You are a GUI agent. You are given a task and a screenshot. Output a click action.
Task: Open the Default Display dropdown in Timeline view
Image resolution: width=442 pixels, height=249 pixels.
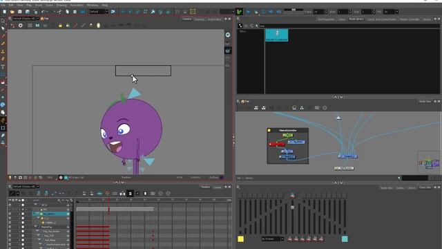38,187
